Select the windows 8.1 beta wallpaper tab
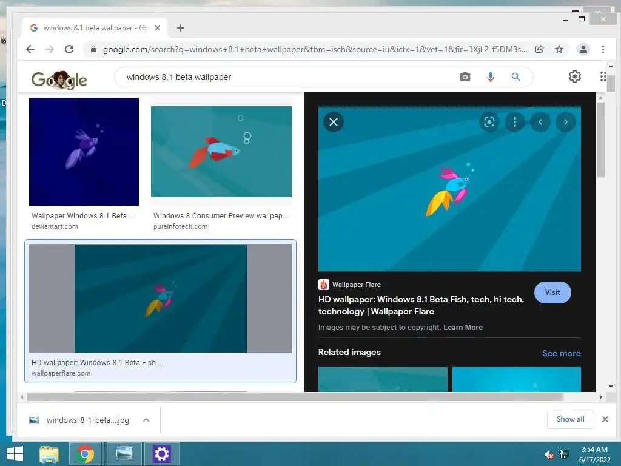Screen dimensions: 621x466 pyautogui.click(x=95, y=28)
